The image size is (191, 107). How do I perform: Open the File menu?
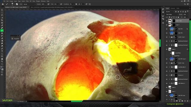click(4, 1)
